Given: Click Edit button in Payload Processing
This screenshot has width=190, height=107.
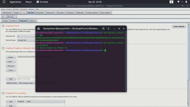Looking at the screenshot, I should pos(11,106).
